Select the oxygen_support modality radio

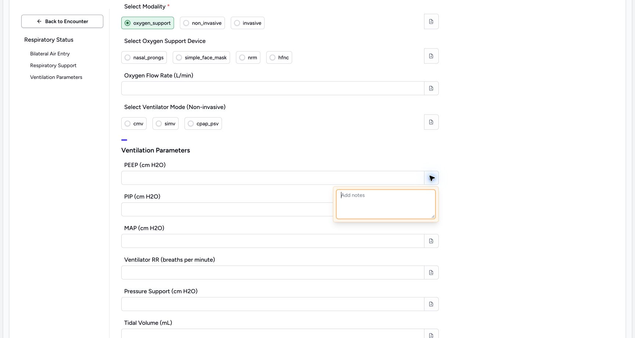click(x=148, y=23)
